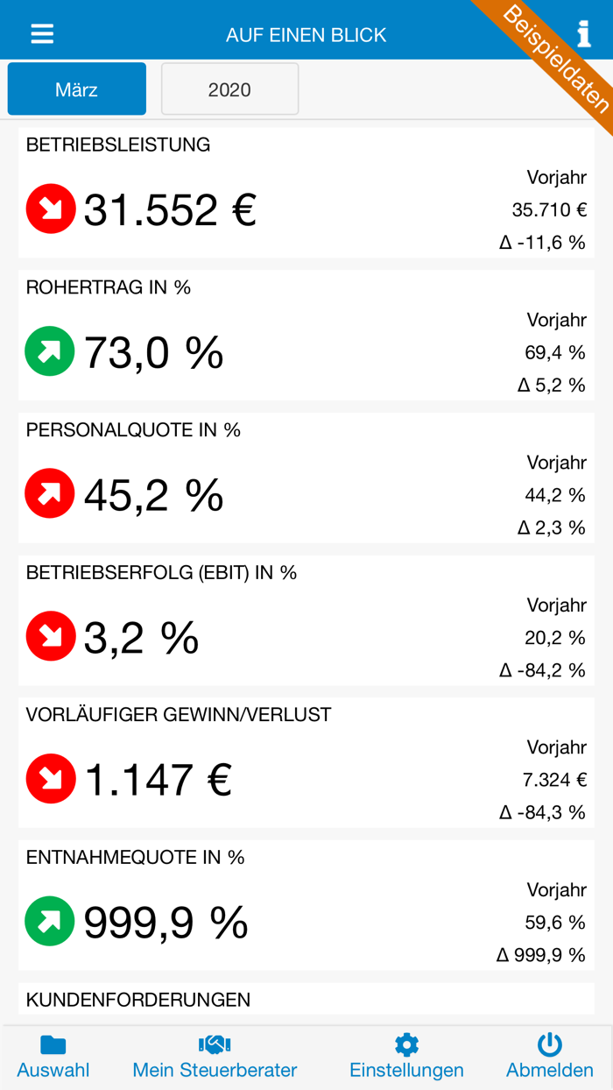The width and height of the screenshot is (613, 1090).
Task: Open the hamburger navigation menu
Action: 41,32
